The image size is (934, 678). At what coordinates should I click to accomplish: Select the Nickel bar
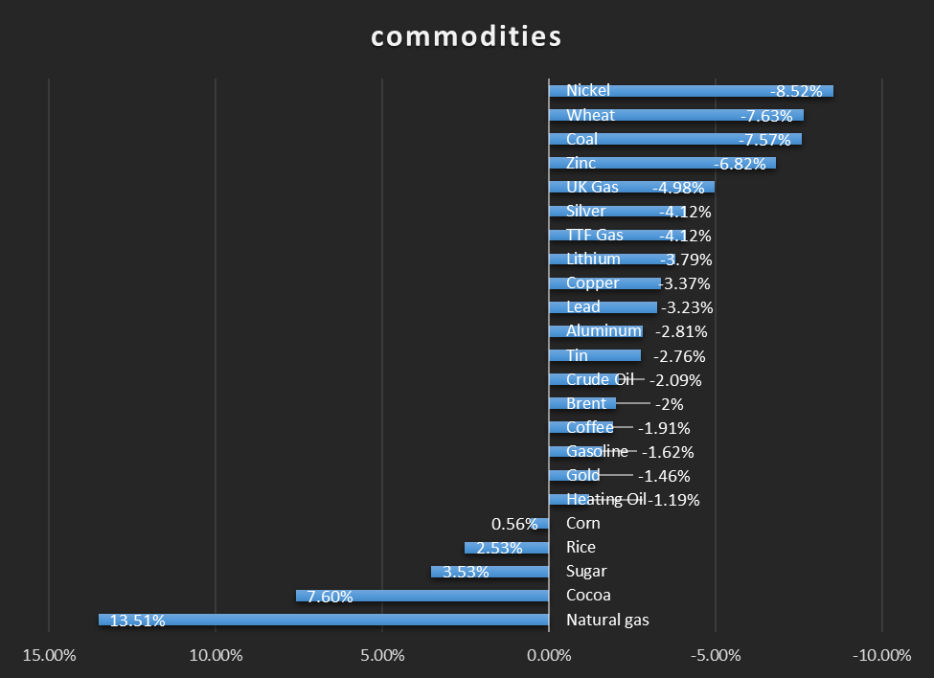[690, 91]
